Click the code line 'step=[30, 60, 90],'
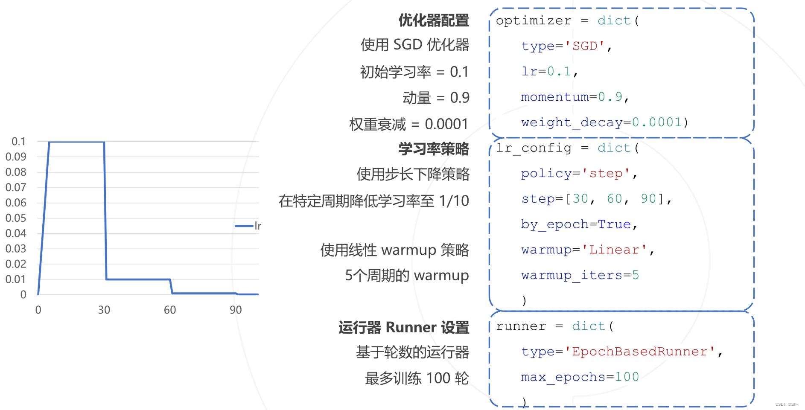 tap(597, 199)
